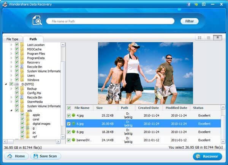The image size is (228, 165).
Task: Click the Backup folder icon
Action: click(22, 88)
